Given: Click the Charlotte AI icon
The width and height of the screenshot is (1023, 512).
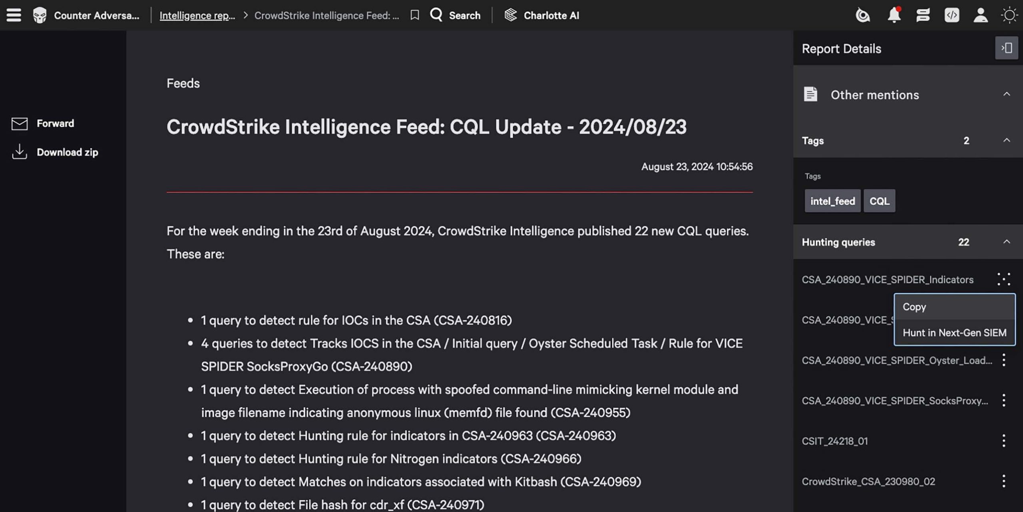Looking at the screenshot, I should [x=510, y=15].
